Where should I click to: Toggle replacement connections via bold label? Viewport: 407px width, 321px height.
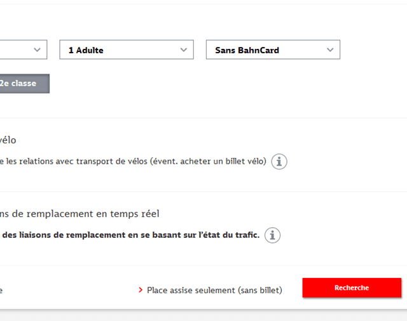tap(131, 235)
